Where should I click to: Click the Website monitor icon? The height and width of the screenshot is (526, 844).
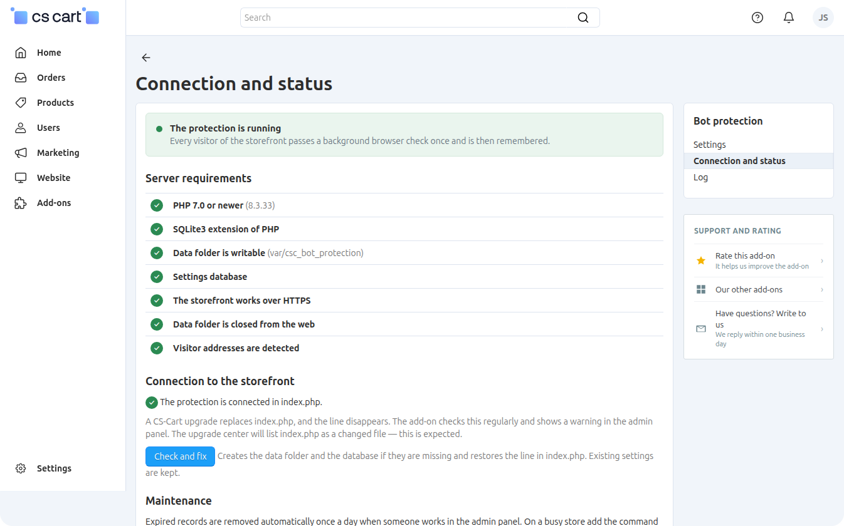pos(21,178)
